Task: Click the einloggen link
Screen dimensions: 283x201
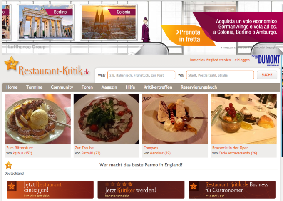Action: [x=242, y=60]
